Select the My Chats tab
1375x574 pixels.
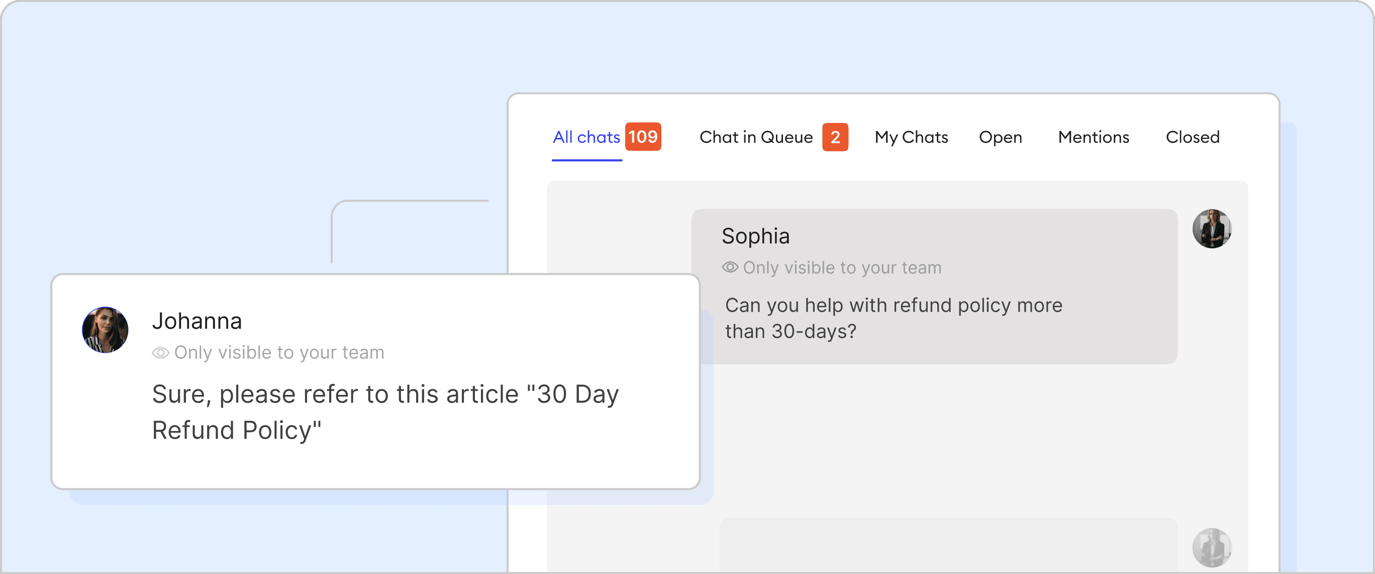pos(911,137)
